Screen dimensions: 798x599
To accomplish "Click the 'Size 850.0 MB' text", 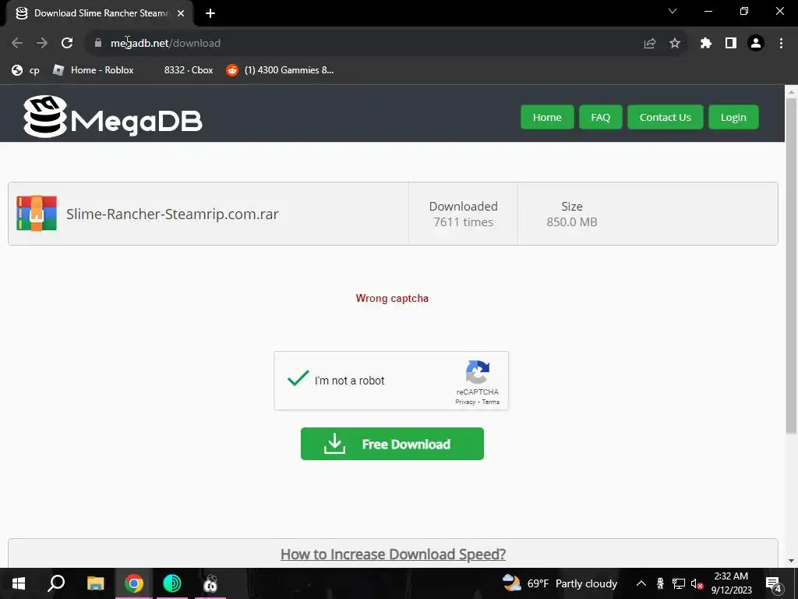I will (x=571, y=214).
